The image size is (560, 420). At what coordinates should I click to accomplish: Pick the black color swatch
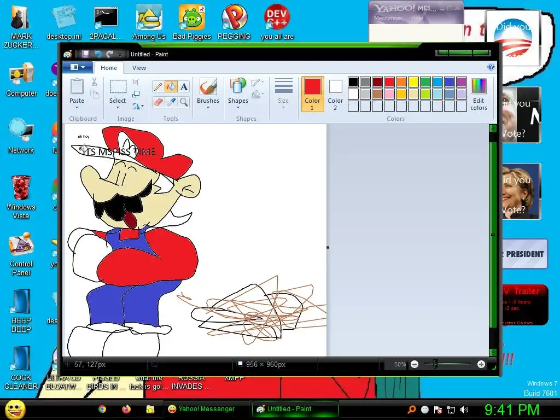coord(353,82)
